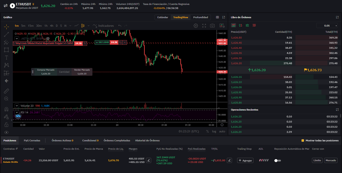This screenshot has width=342, height=173.
Task: Switch to Profundidad depth chart
Action: point(201,17)
